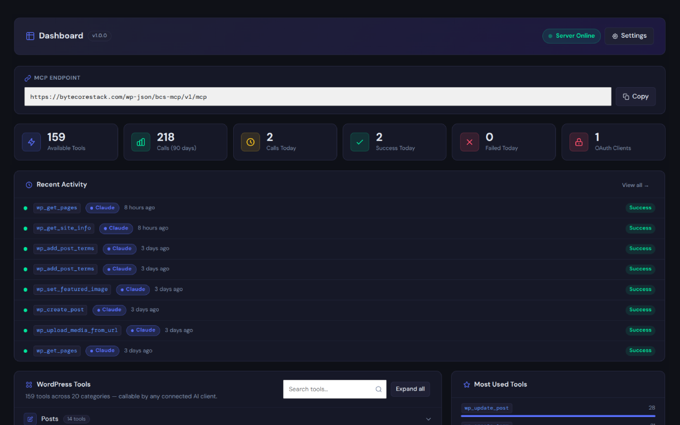This screenshot has height=425, width=680.
Task: Click the Calls Today clock icon
Action: click(x=250, y=142)
